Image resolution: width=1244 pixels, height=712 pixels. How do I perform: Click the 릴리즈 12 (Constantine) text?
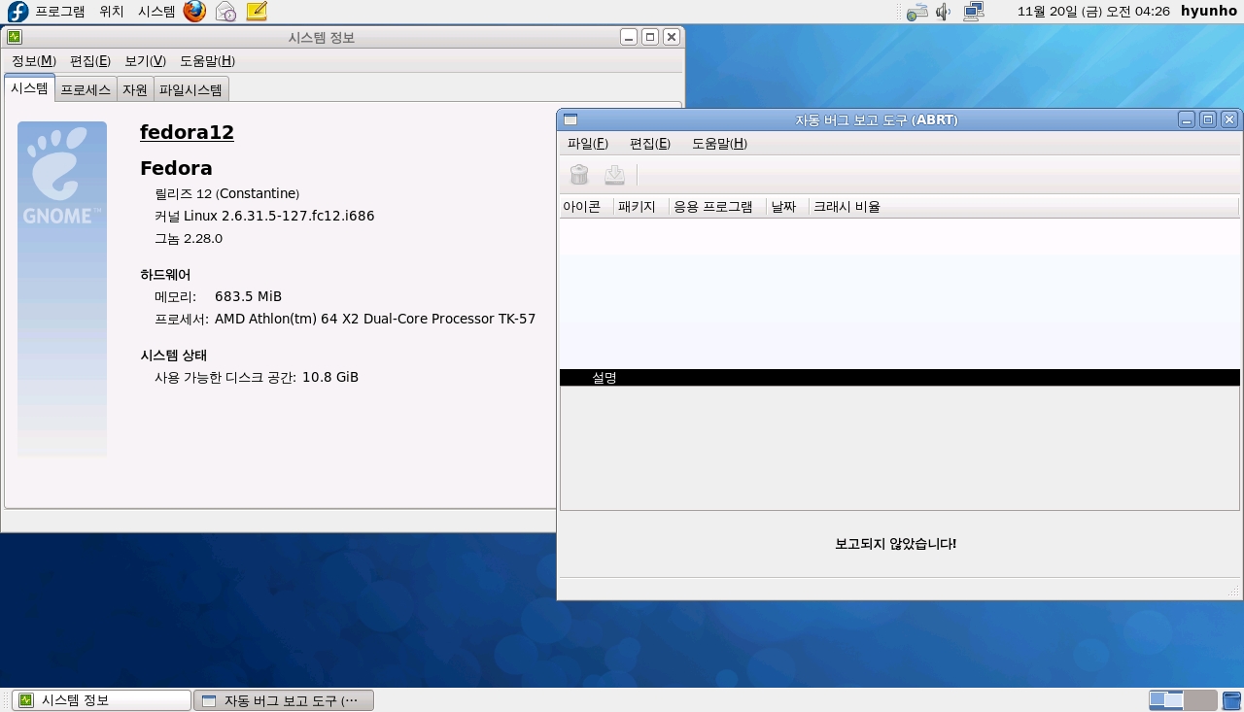pos(227,193)
